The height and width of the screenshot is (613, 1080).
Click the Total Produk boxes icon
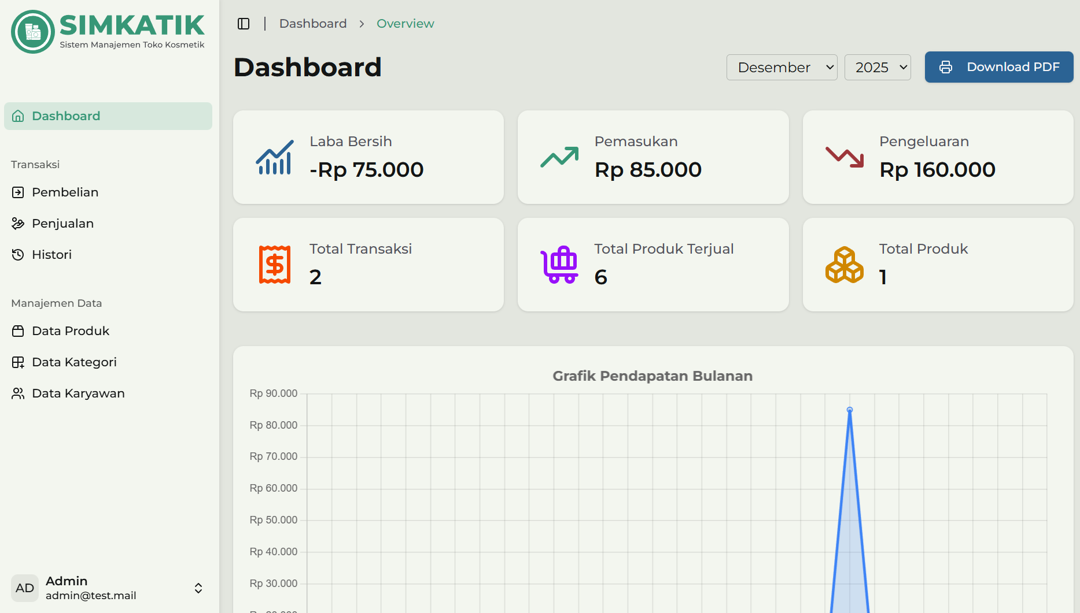845,265
